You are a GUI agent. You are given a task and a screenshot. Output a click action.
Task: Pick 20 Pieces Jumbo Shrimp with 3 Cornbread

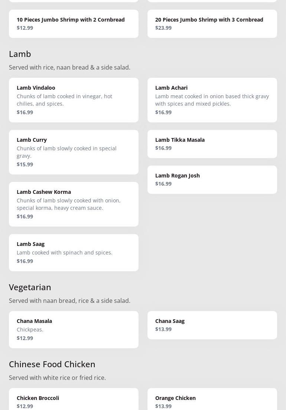(212, 23)
